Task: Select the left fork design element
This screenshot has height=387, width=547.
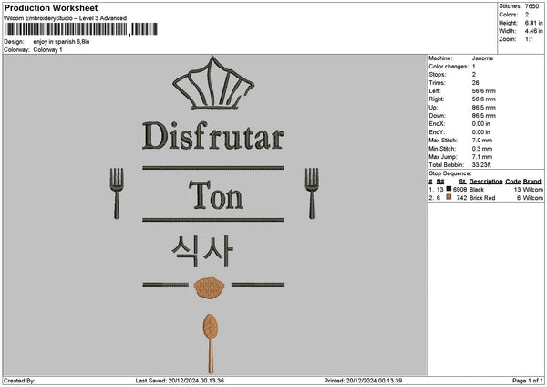Action: pos(117,193)
